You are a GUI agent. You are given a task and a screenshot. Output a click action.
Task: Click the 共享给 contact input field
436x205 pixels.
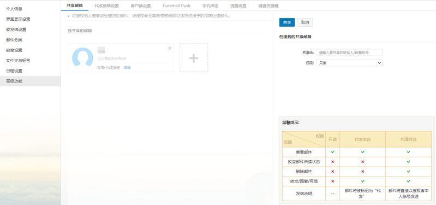click(349, 52)
